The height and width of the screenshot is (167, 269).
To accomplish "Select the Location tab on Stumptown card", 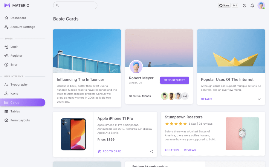I will pyautogui.click(x=172, y=150).
